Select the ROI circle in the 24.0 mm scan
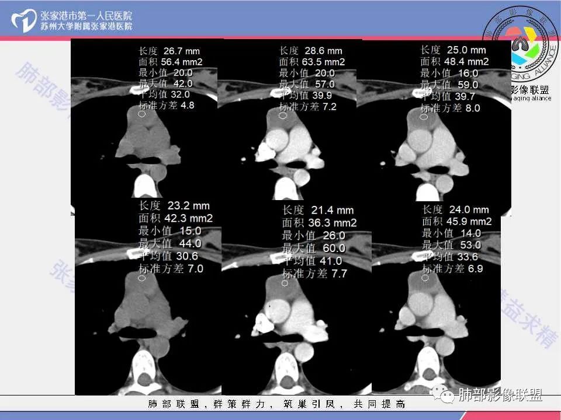Image resolution: width=561 pixels, height=420 pixels. [x=425, y=278]
